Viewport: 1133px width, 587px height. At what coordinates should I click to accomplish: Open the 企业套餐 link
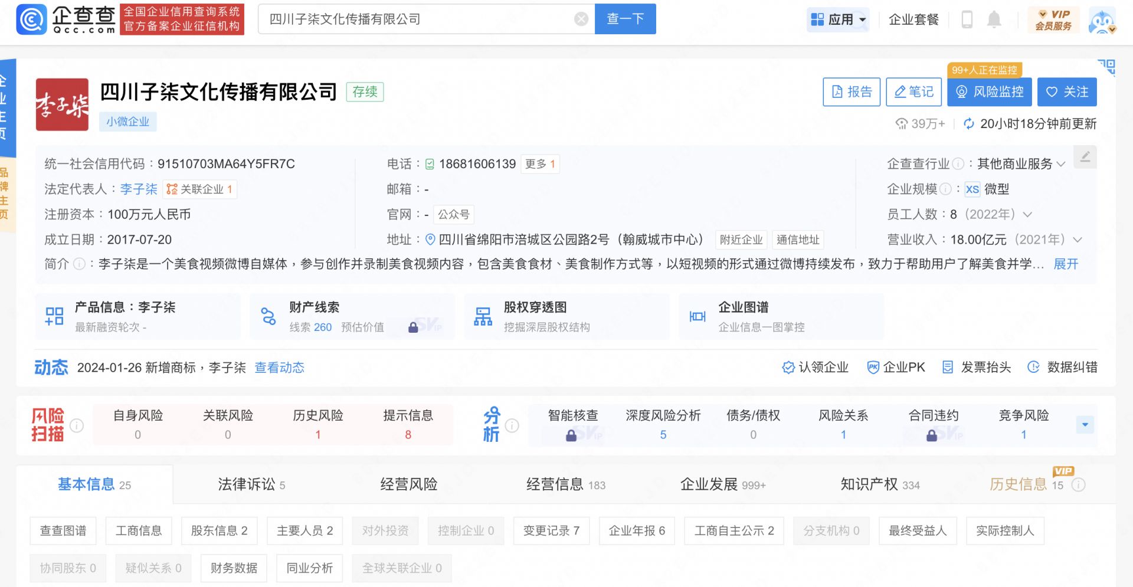click(x=913, y=19)
